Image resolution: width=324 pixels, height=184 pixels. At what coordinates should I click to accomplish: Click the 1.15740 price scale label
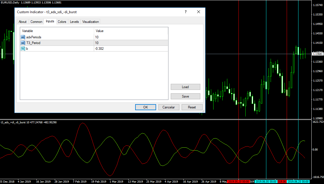(x=318, y=5)
